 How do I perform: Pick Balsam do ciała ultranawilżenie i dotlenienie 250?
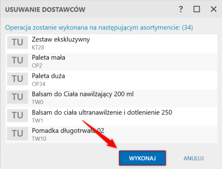(111, 116)
